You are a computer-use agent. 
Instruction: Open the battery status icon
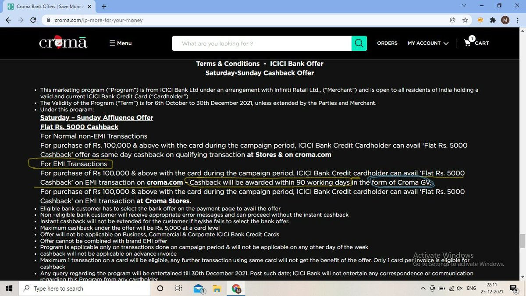pos(441,288)
